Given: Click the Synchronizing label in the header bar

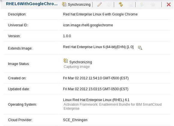Looking at the screenshot, I should (x=79, y=4).
